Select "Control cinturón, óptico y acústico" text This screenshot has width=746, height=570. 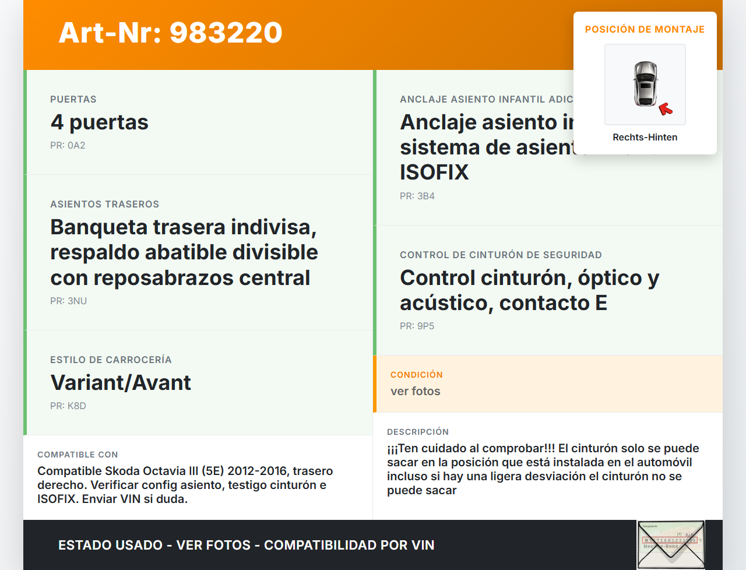[530, 290]
